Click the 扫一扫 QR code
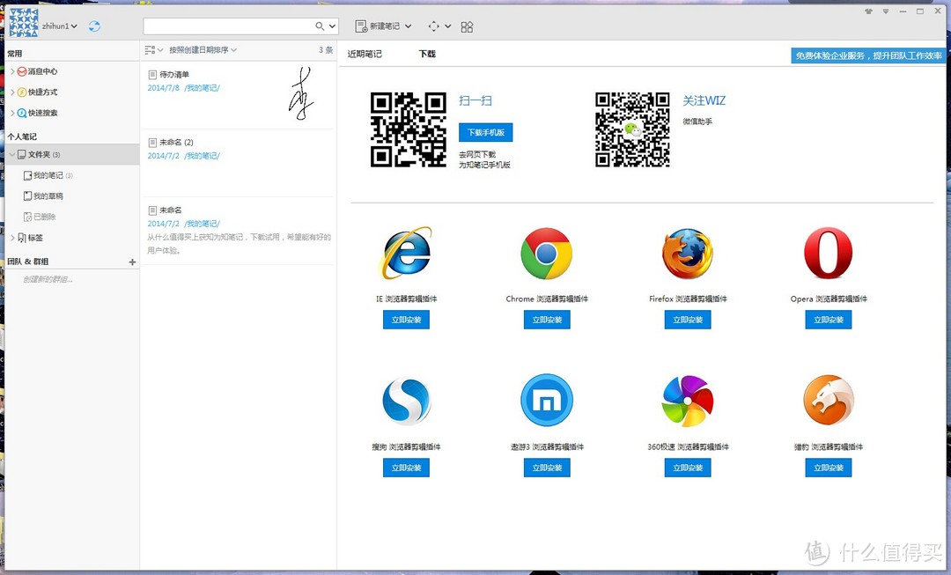Viewport: 951px width, 575px height. (409, 129)
